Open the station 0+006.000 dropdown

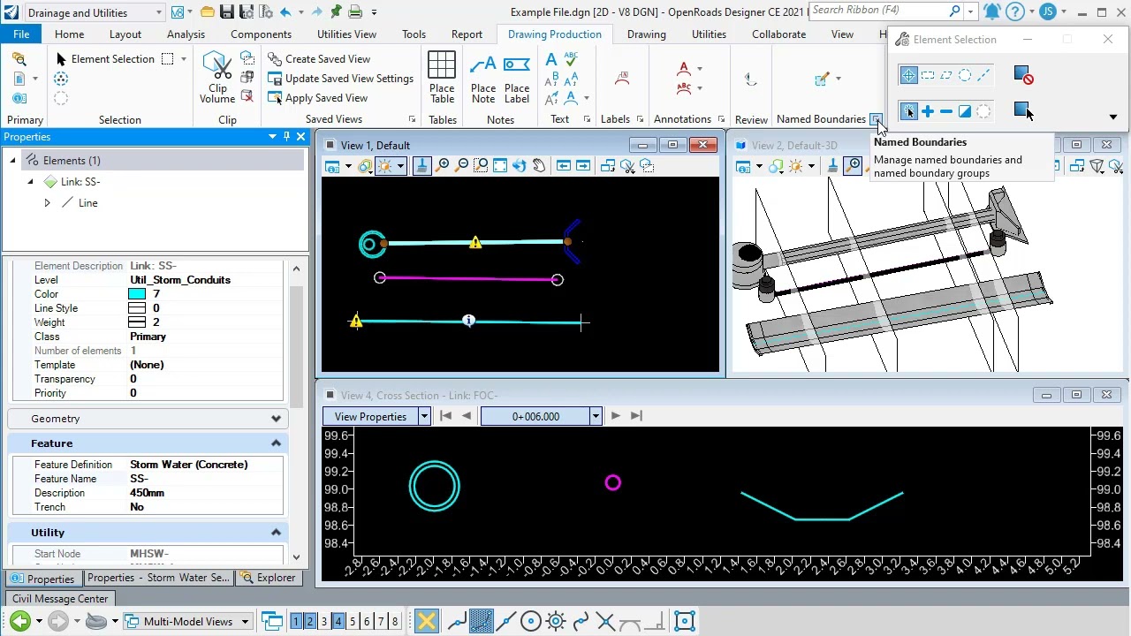pyautogui.click(x=596, y=416)
